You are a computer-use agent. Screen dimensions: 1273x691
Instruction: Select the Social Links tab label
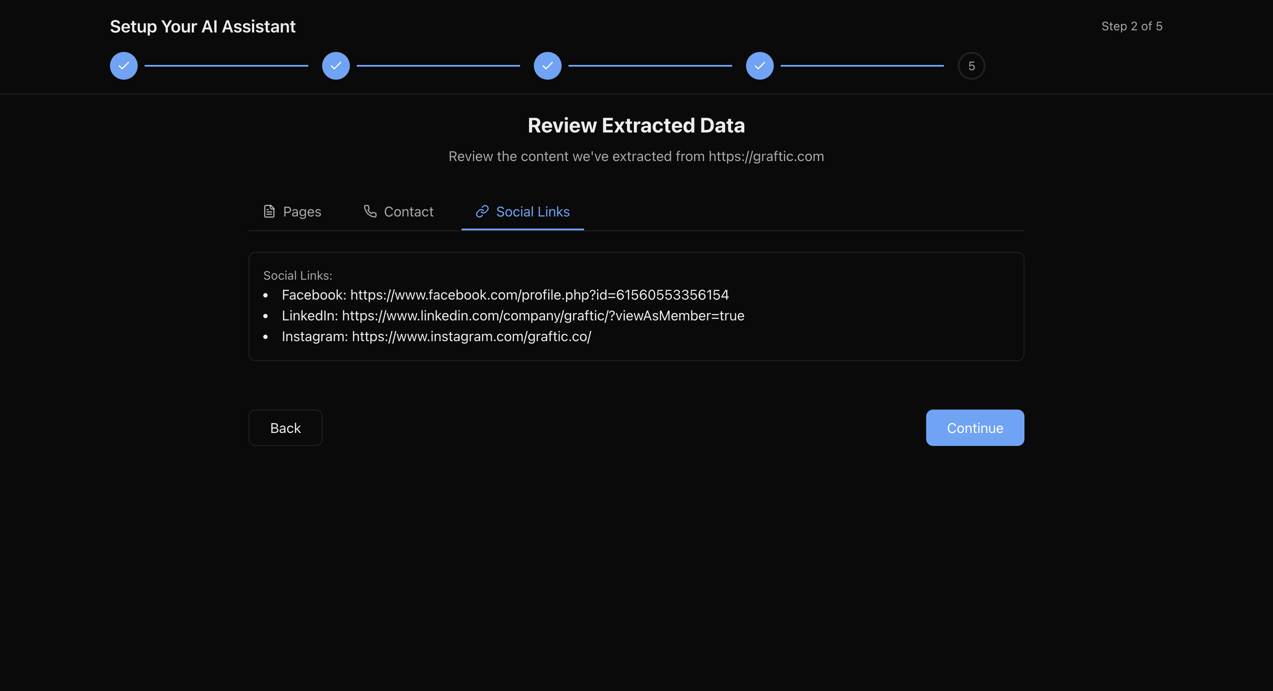click(532, 212)
